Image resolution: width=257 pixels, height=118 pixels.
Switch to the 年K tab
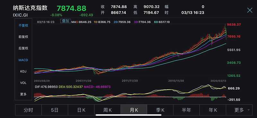(213, 110)
